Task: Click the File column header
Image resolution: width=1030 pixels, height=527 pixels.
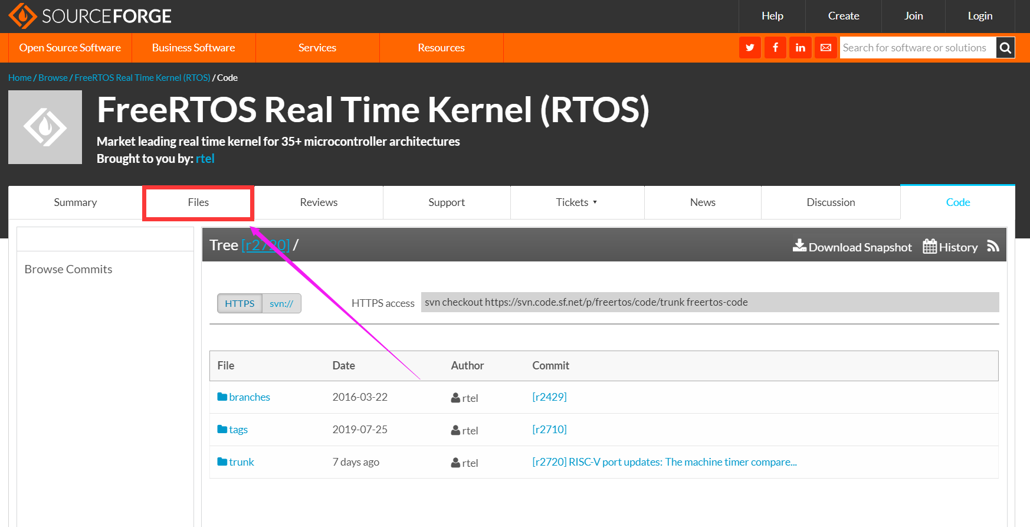Action: (226, 366)
